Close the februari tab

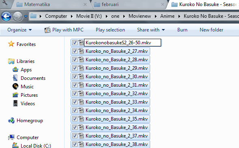(x=163, y=4)
